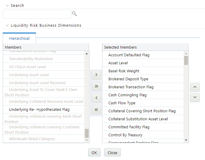
Task: Select Collateral Covering Short Position Flag
Action: point(143,111)
